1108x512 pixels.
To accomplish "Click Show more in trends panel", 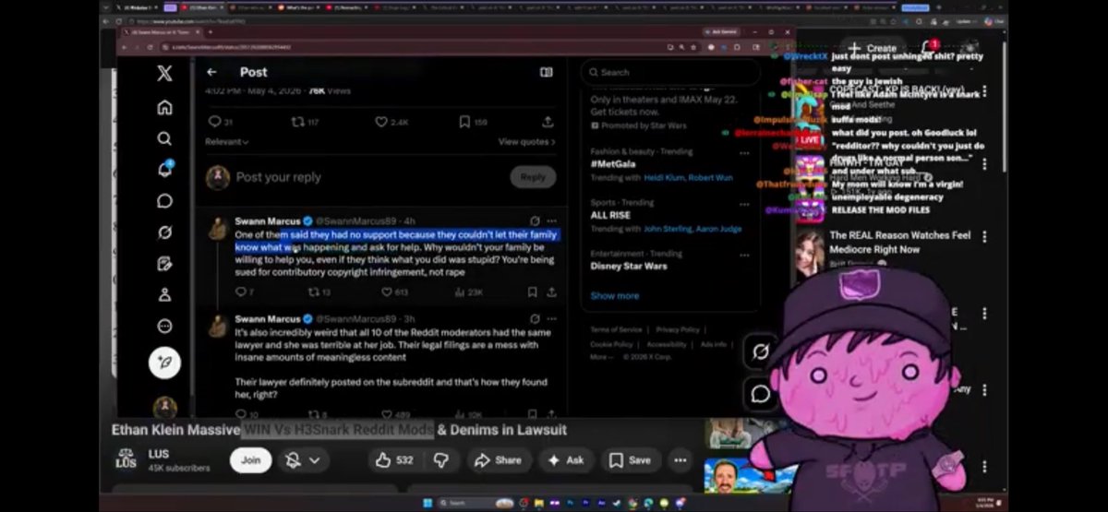I will [x=614, y=296].
